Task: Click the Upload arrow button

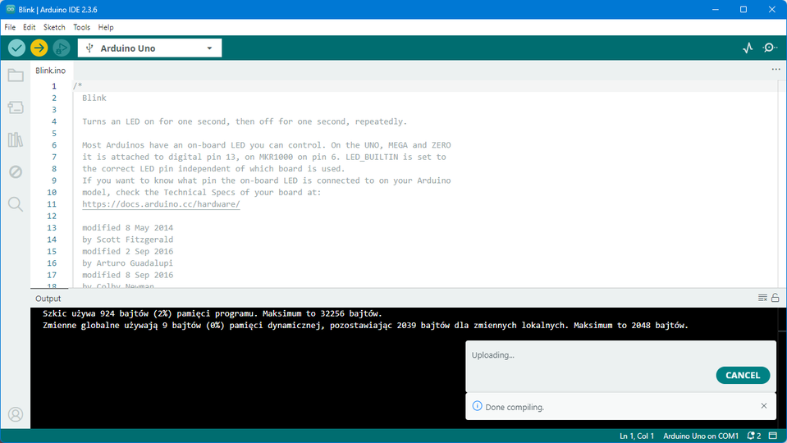Action: pyautogui.click(x=39, y=48)
